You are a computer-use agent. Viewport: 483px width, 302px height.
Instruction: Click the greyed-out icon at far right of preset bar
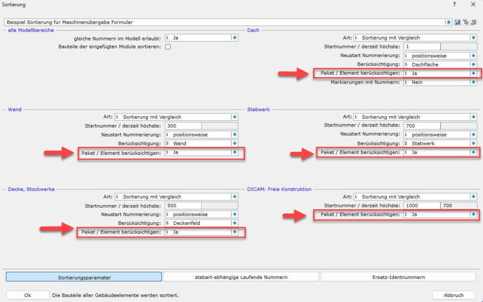coord(473,22)
